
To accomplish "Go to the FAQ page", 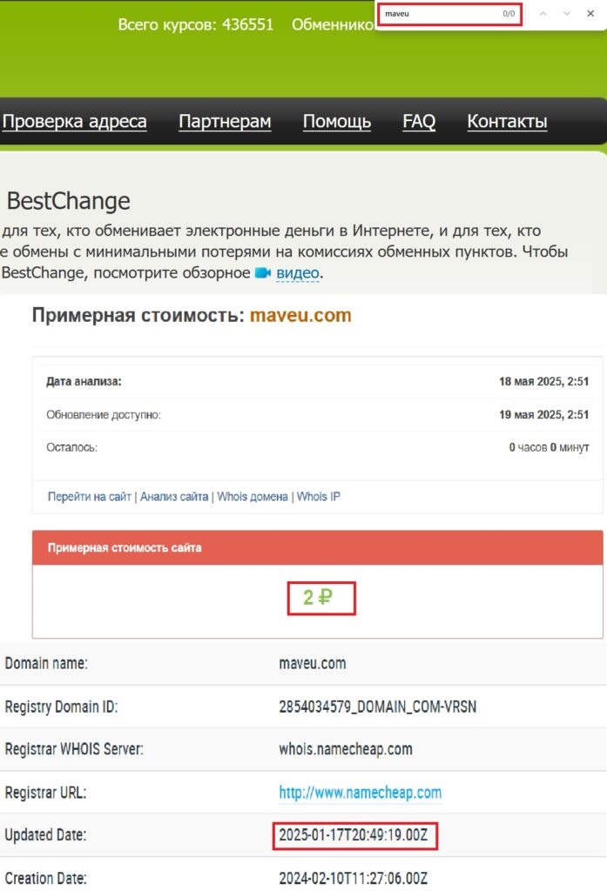I will pyautogui.click(x=419, y=122).
